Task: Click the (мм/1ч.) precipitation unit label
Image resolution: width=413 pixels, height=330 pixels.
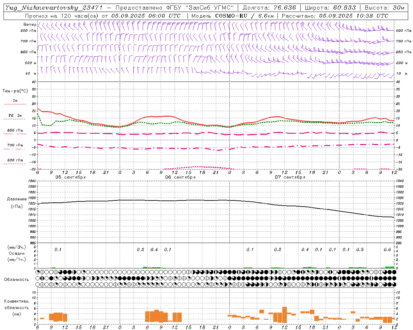Action: (17, 259)
